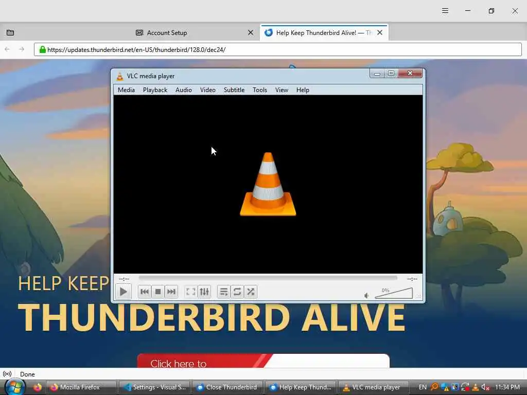Open the VLC Media menu
This screenshot has width=527, height=395.
tap(127, 90)
